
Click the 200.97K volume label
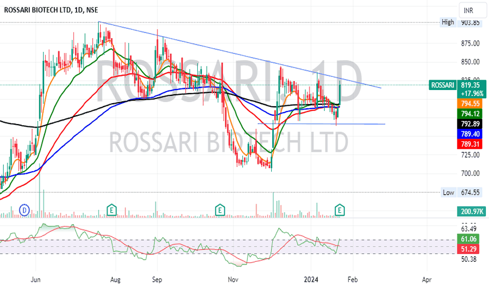point(472,212)
